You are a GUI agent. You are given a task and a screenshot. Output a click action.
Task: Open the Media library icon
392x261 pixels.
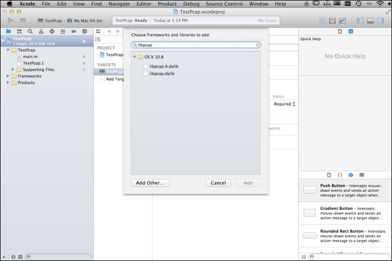point(362,175)
